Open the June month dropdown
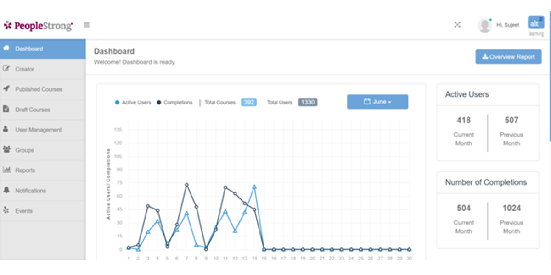This screenshot has width=551, height=275. point(377,102)
